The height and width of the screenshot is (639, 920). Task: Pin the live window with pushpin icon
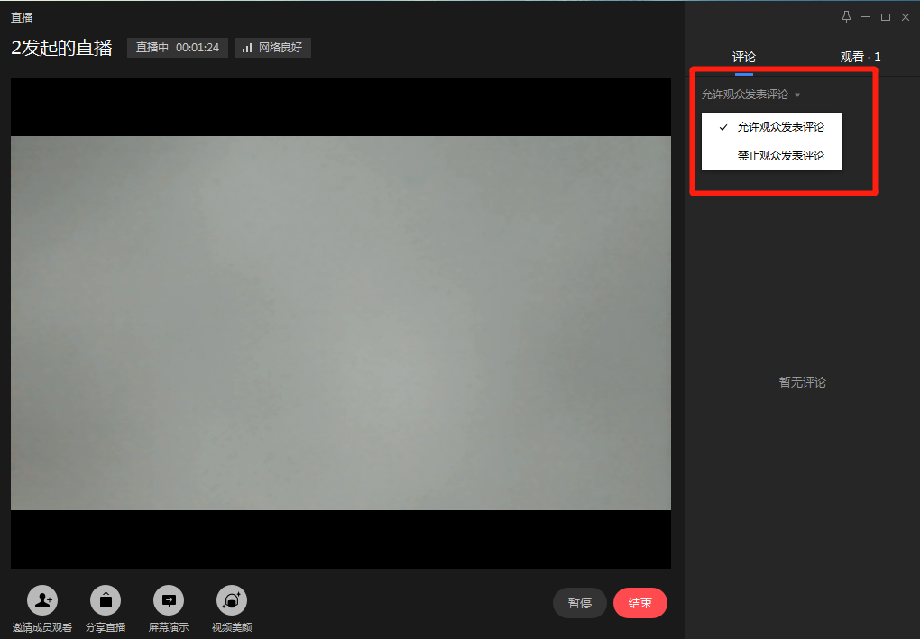[846, 17]
